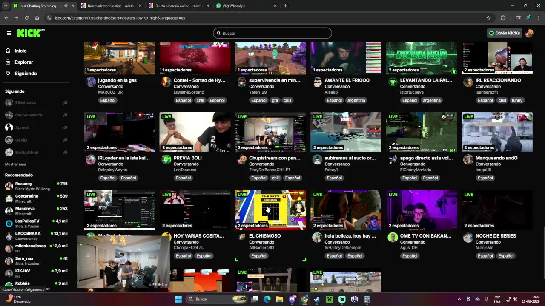
Task: Open the browser extensions menu
Action: click(503, 18)
